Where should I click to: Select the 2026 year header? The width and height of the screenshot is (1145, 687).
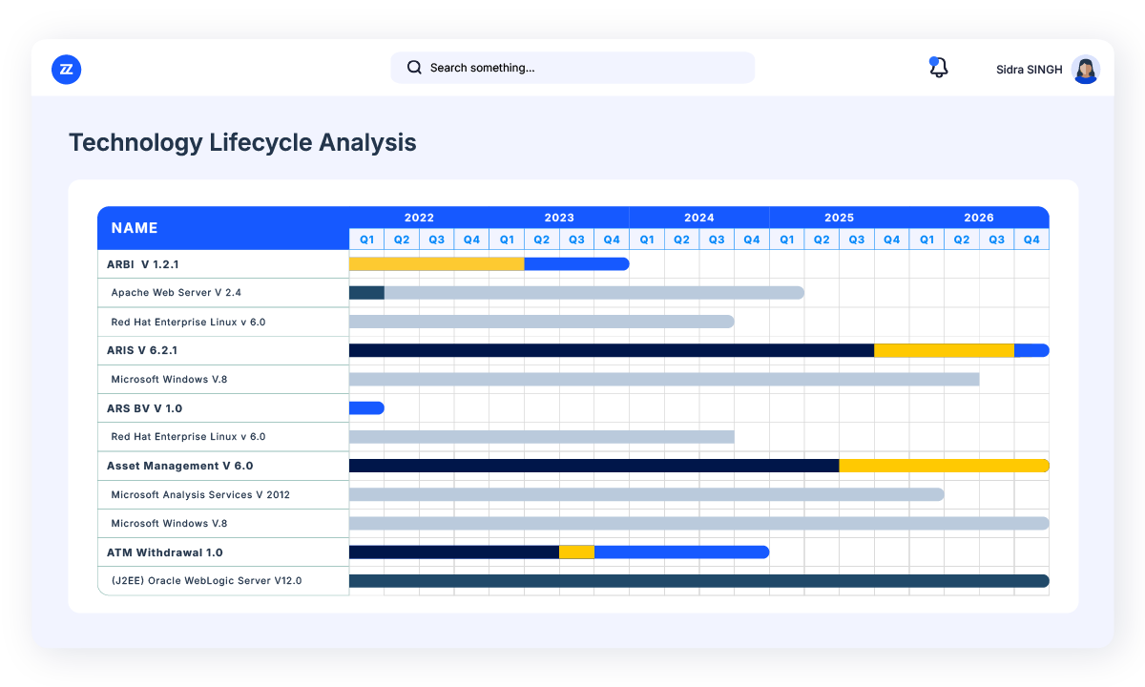click(979, 218)
